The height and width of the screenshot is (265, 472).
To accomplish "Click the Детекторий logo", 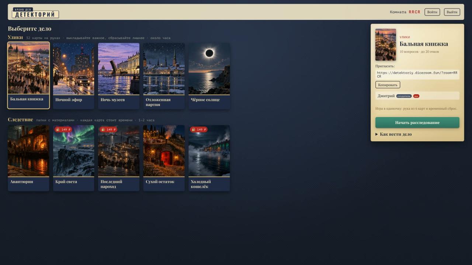I will pyautogui.click(x=35, y=13).
